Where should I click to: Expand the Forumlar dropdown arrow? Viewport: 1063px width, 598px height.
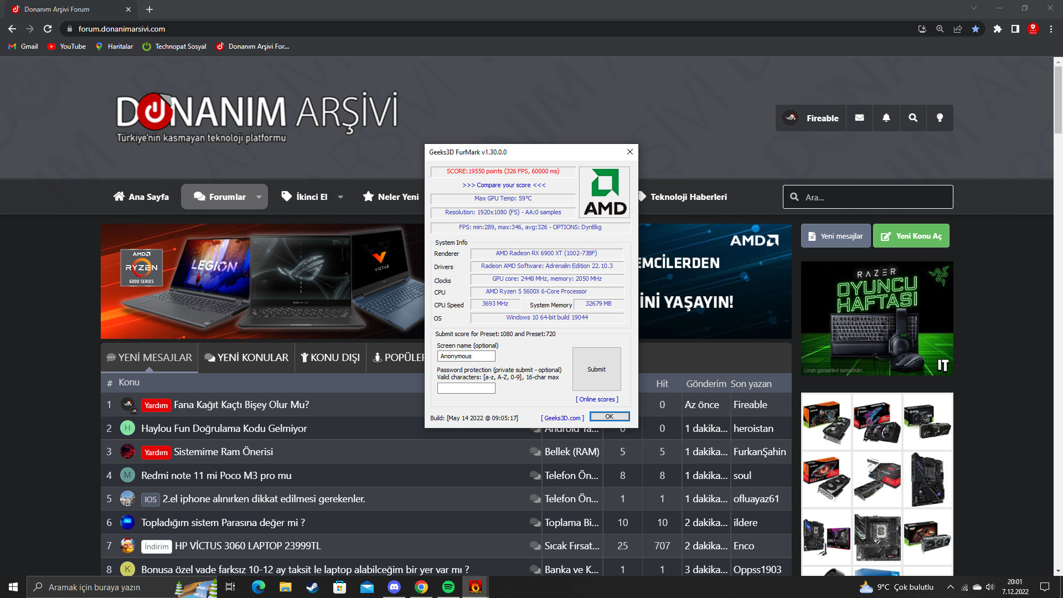259,197
